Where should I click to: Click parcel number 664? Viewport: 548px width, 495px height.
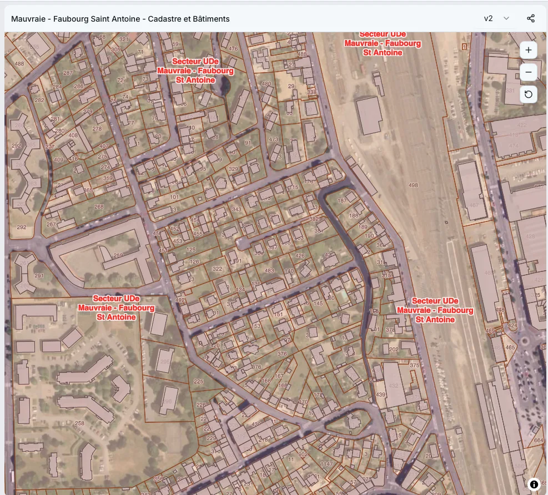pos(539,440)
